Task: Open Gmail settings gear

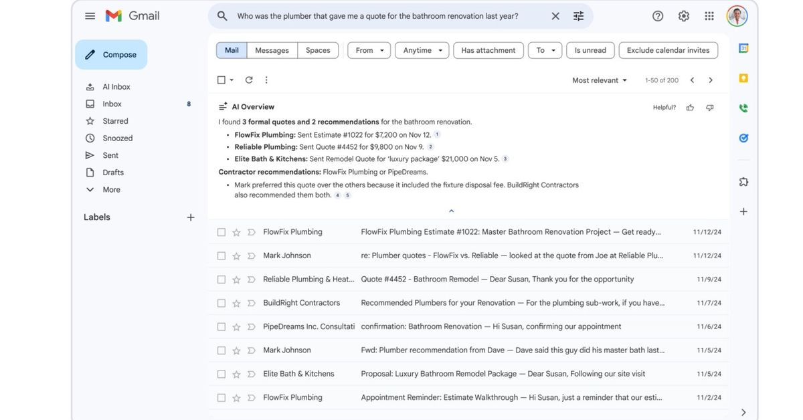Action: [683, 16]
